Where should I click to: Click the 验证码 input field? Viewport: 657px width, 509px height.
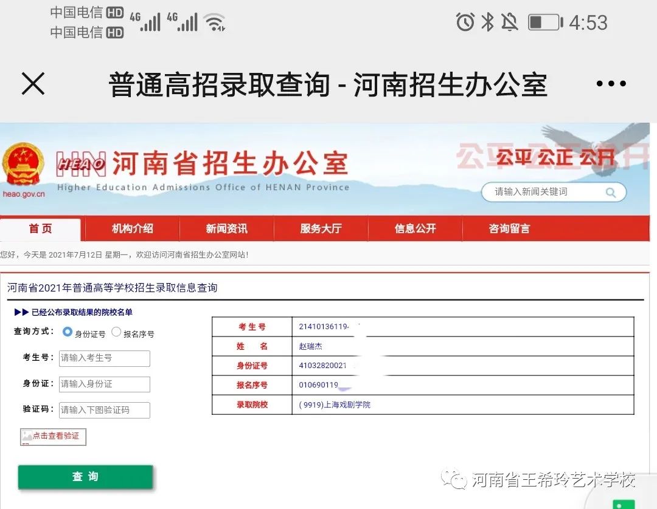(x=105, y=410)
